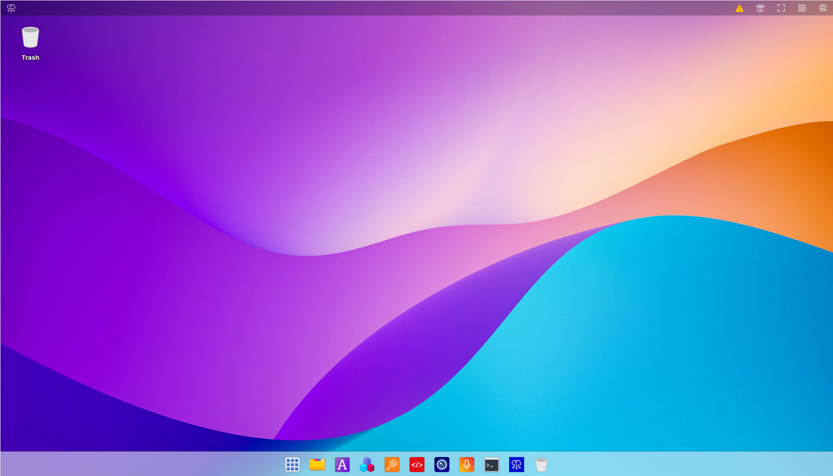Launch the camera app from the taskbar
This screenshot has width=833, height=476.
442,465
